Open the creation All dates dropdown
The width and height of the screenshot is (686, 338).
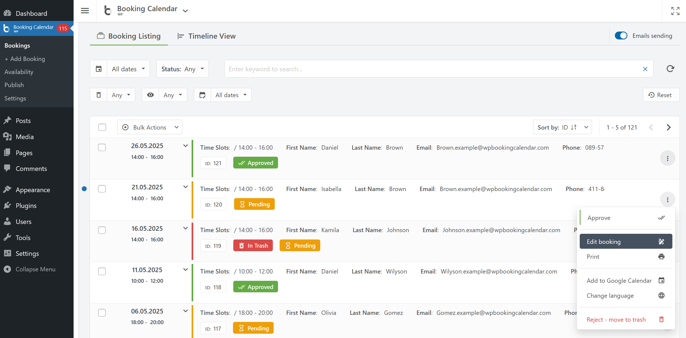coord(231,95)
